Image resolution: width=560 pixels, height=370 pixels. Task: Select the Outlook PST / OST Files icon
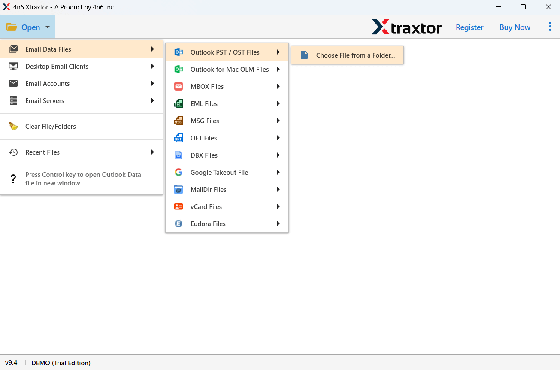(x=179, y=52)
